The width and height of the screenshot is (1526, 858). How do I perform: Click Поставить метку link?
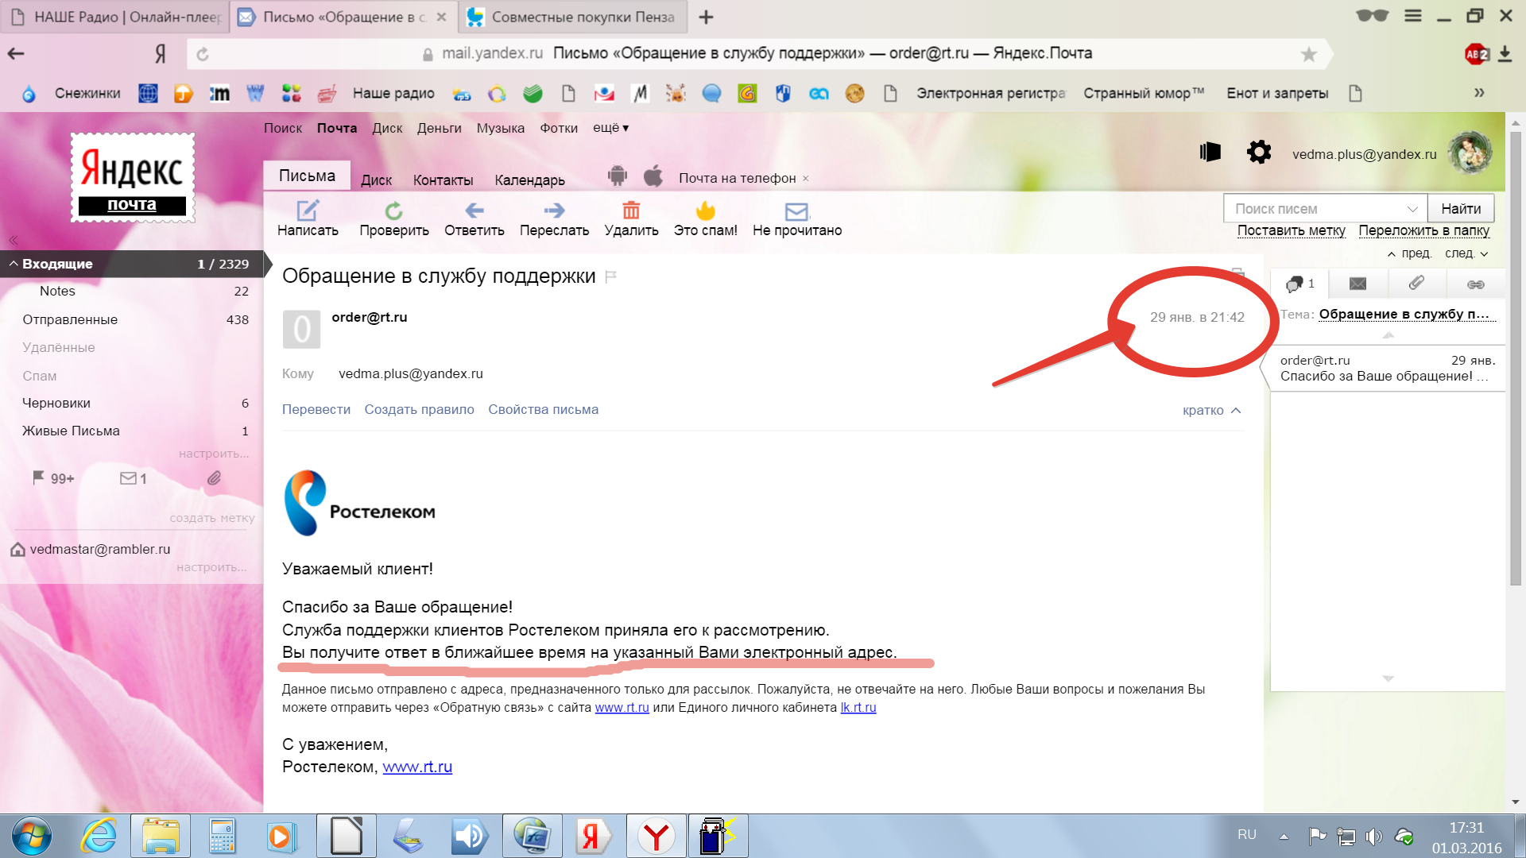click(x=1291, y=230)
